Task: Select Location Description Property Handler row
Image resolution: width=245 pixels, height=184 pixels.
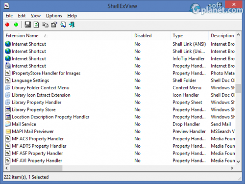Action: (120, 117)
